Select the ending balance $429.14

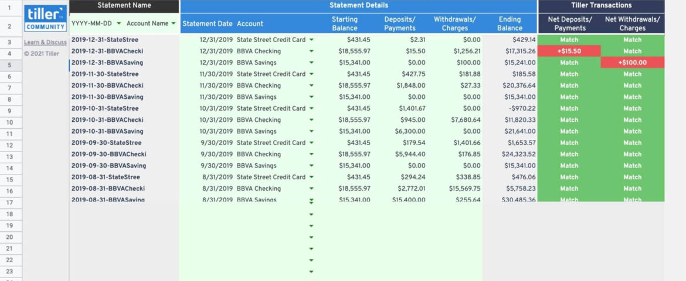[x=524, y=40]
